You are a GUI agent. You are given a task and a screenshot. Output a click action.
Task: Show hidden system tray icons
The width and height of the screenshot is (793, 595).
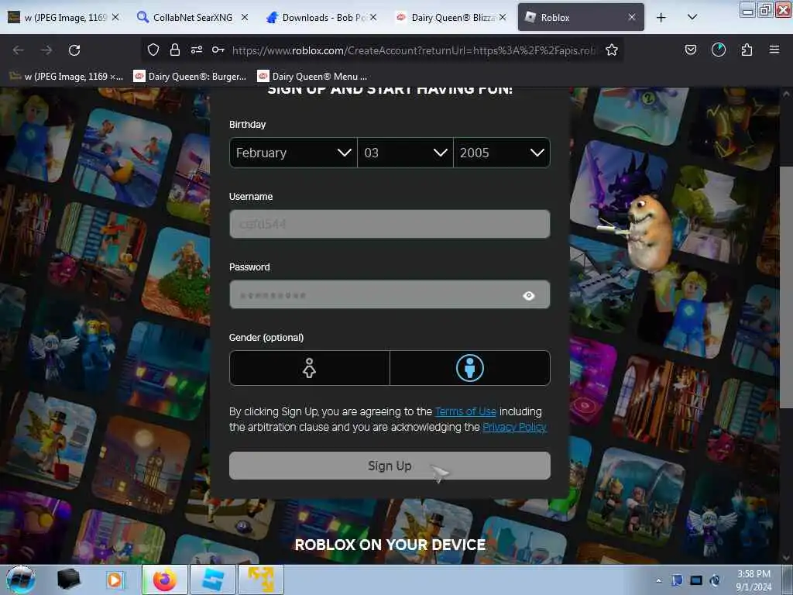[658, 580]
